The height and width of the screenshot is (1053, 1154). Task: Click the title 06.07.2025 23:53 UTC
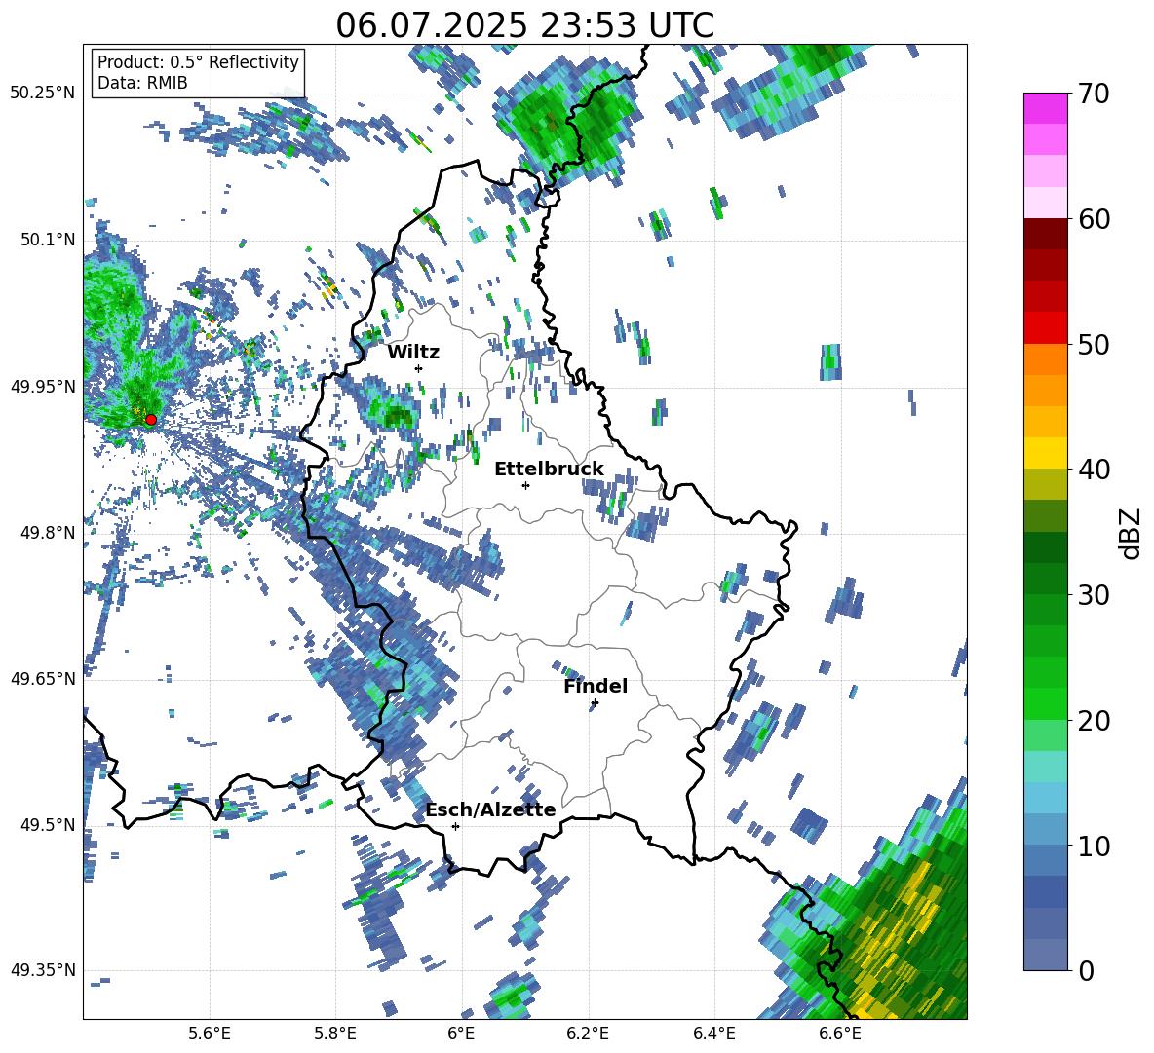click(x=524, y=25)
